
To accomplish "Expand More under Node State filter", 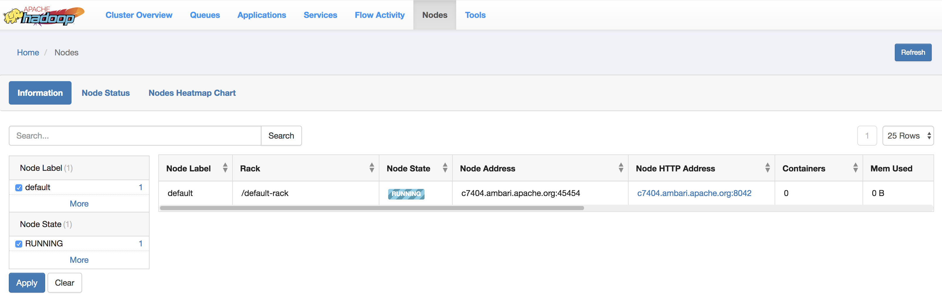I will 79,260.
